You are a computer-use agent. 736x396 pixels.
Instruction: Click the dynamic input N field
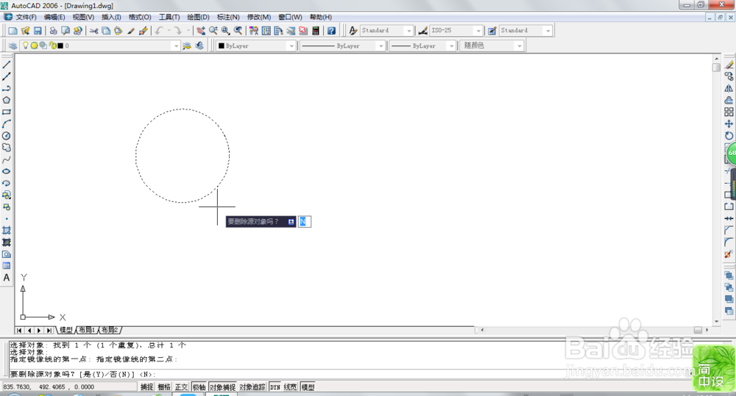[305, 222]
